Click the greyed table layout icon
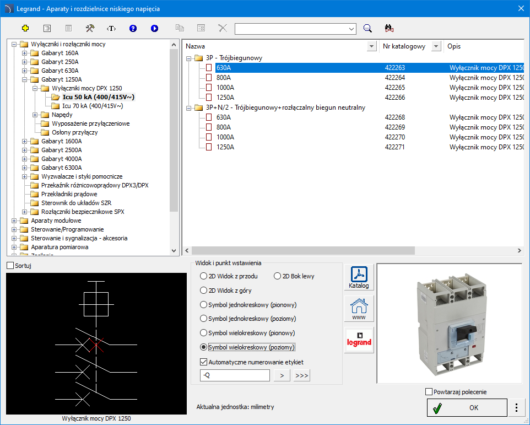Screen dimensions: 530x425 point(201,29)
